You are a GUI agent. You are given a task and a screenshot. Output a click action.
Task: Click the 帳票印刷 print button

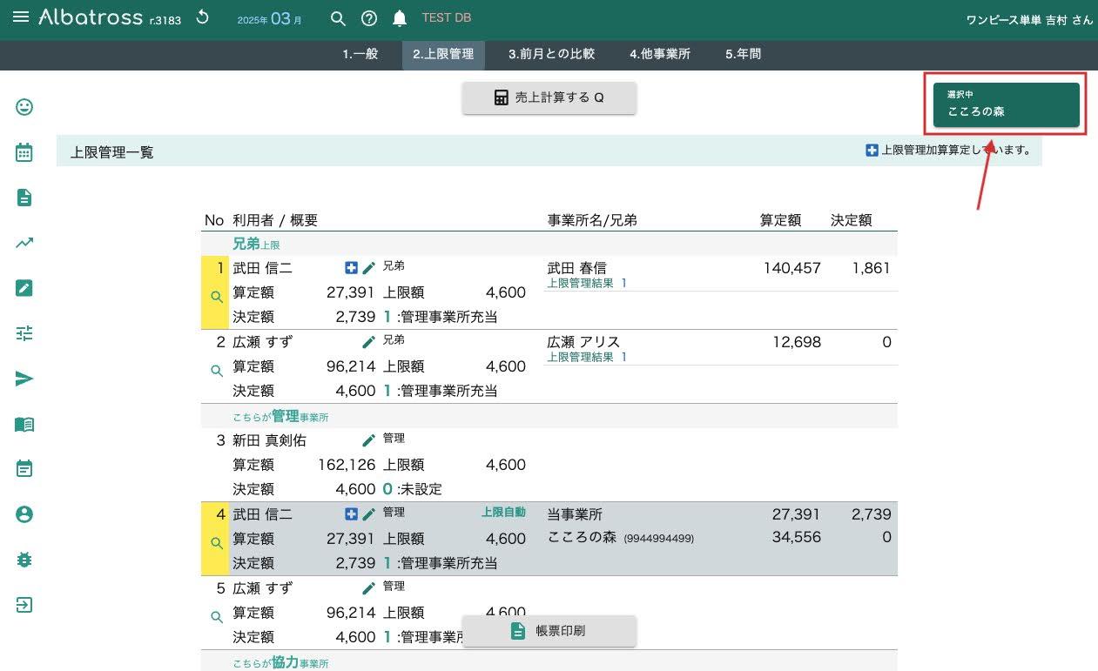(x=549, y=631)
